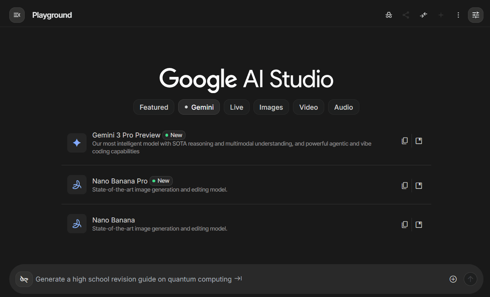Select the Gemini 3 Pro Preview model
The image size is (490, 297).
point(126,135)
